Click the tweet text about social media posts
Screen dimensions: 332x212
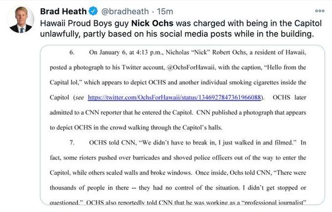(x=177, y=34)
